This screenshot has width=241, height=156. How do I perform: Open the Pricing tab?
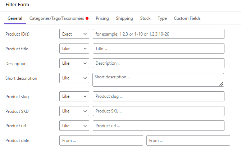(102, 18)
